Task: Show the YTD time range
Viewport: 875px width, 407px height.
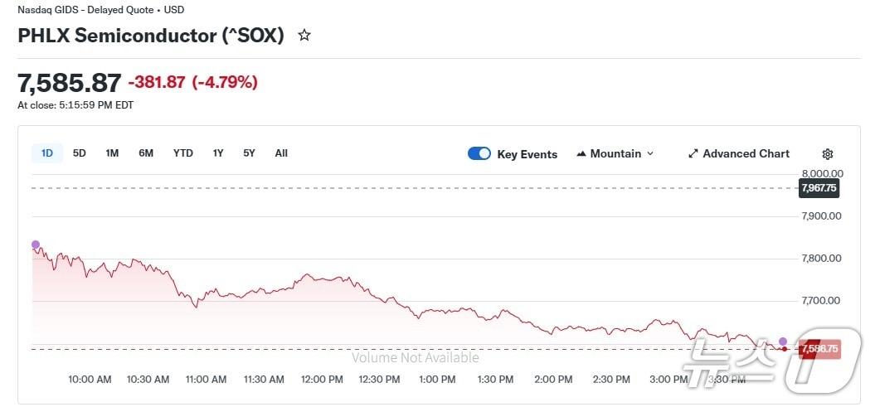Action: pyautogui.click(x=182, y=153)
